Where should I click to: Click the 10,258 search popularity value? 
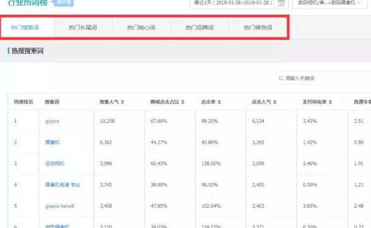[107, 121]
